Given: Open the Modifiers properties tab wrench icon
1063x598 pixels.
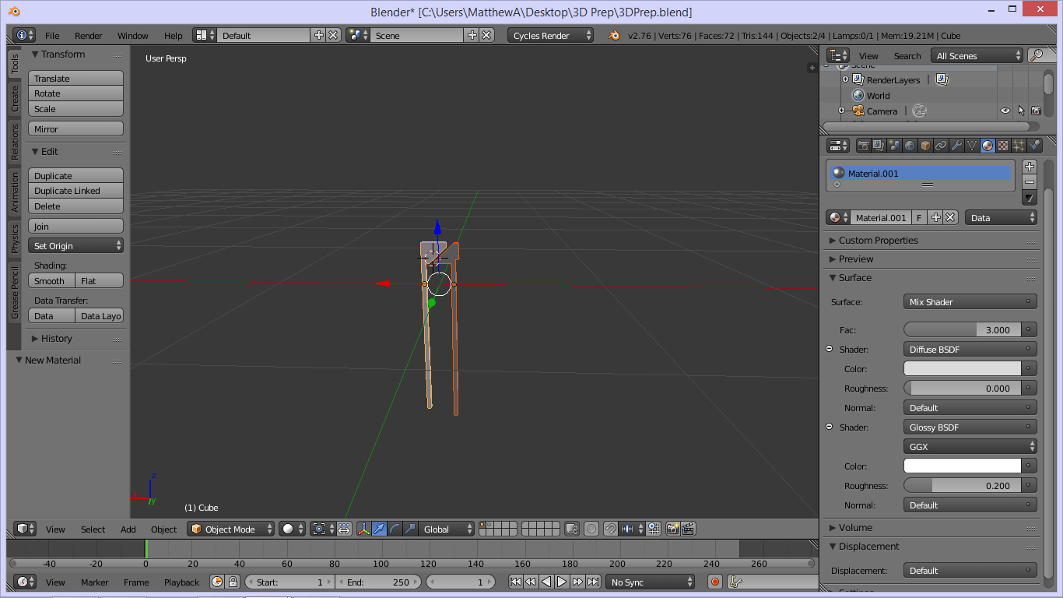Looking at the screenshot, I should pos(956,146).
